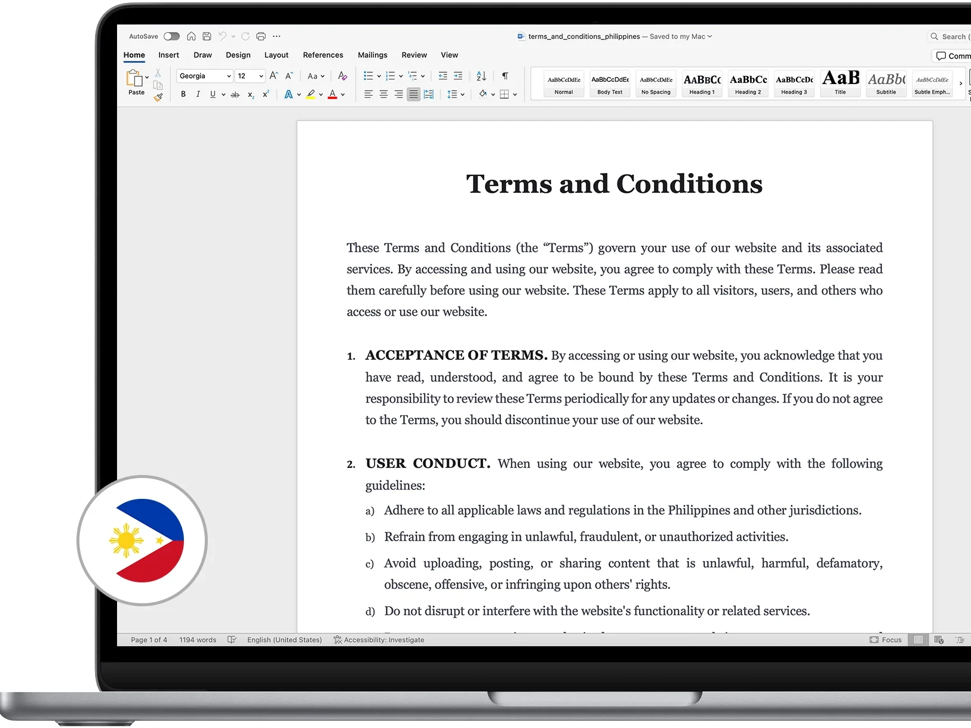This screenshot has width=971, height=728.
Task: Open the References tab
Action: click(323, 55)
